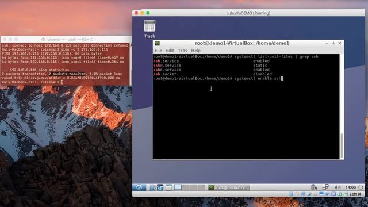Viewport: 368px width, 207px height.
Task: Click the 'systemctl enable ssh' command line
Action: pos(258,78)
